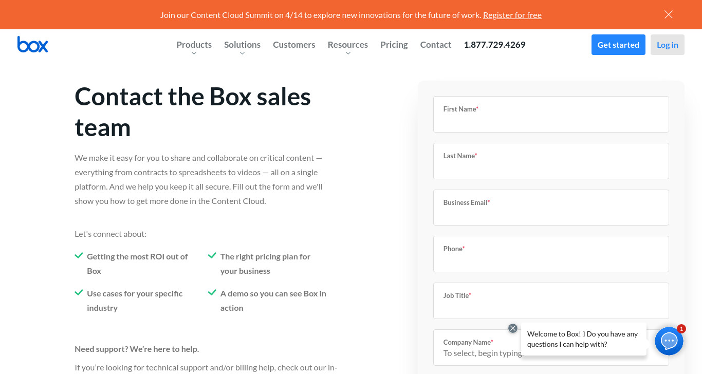The height and width of the screenshot is (374, 702).
Task: Click checkmark beside 'Getting the most ROI'
Action: tap(79, 255)
